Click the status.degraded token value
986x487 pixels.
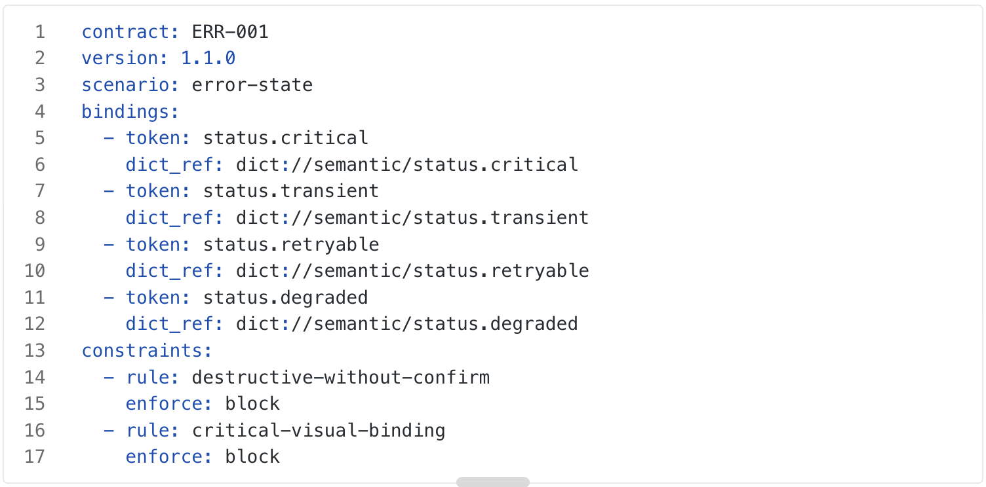coord(286,297)
